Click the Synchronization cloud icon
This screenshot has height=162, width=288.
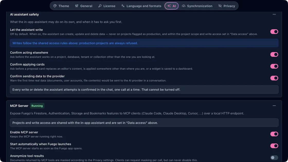click(x=184, y=6)
